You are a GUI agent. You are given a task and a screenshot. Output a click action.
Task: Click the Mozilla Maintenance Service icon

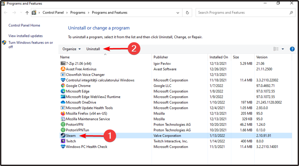[x=63, y=119]
